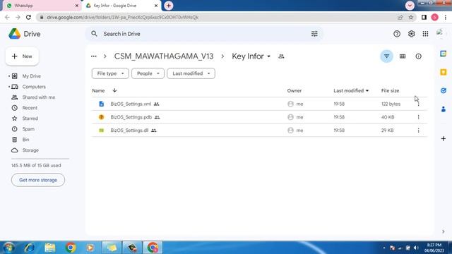Screen dimensions: 452x254
Task: Reverse sort direction arrow
Action: coord(114,90)
